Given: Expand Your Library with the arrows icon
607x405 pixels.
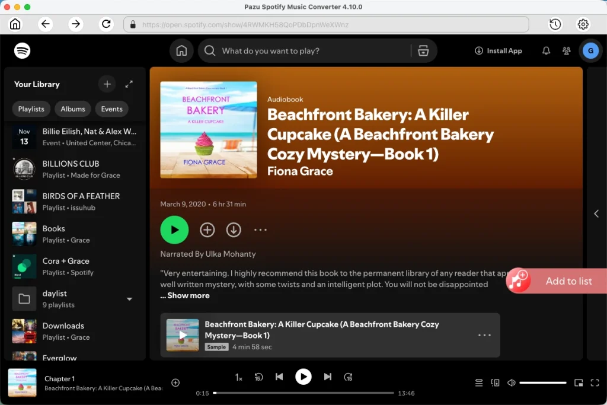Looking at the screenshot, I should [129, 84].
